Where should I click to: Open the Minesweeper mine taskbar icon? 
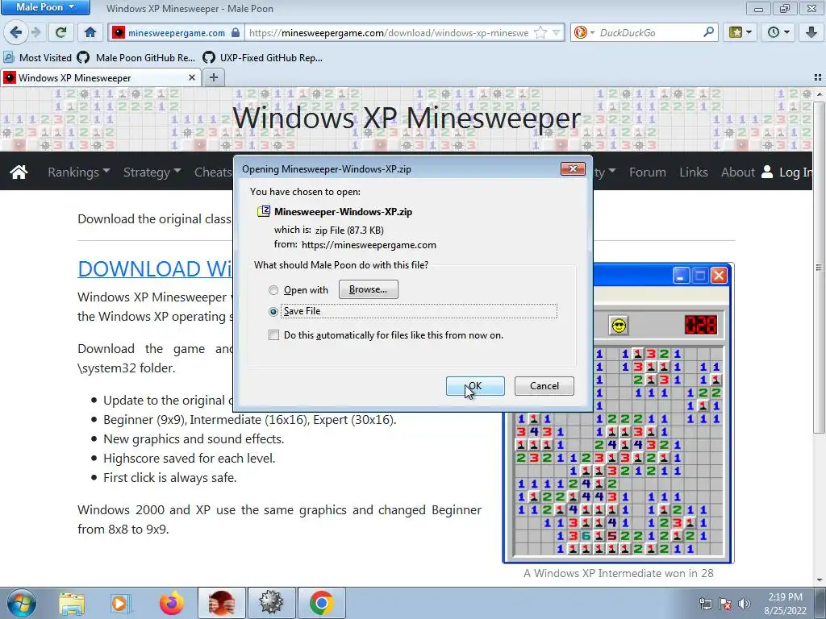tap(271, 603)
